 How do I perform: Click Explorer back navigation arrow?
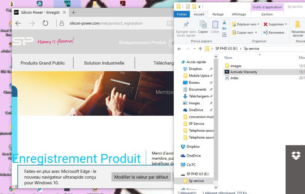[179, 49]
